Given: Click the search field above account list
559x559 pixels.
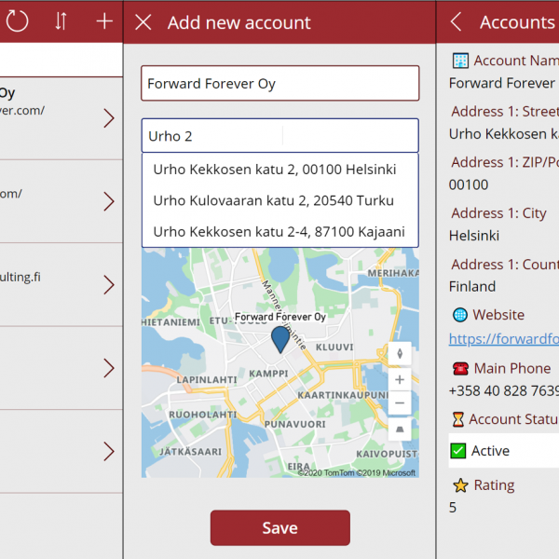Looking at the screenshot, I should coord(61,60).
